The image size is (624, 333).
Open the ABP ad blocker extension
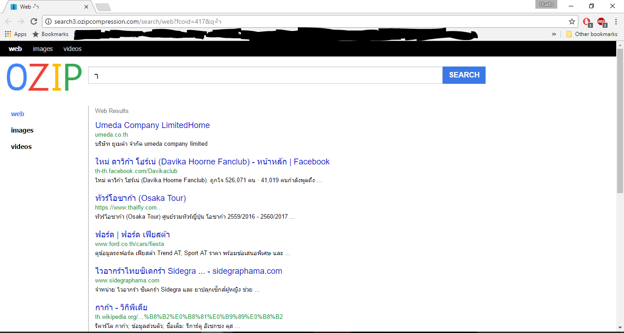click(x=601, y=21)
